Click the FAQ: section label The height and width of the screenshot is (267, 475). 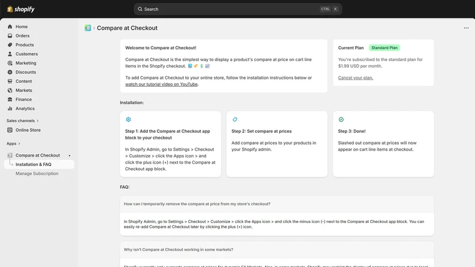(125, 187)
